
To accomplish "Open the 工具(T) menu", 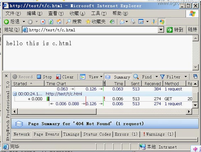I will 99,13.
